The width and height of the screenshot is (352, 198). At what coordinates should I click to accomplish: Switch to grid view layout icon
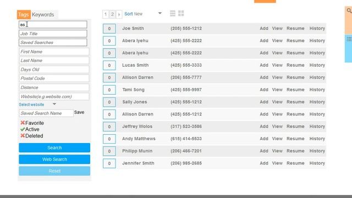pos(181,13)
